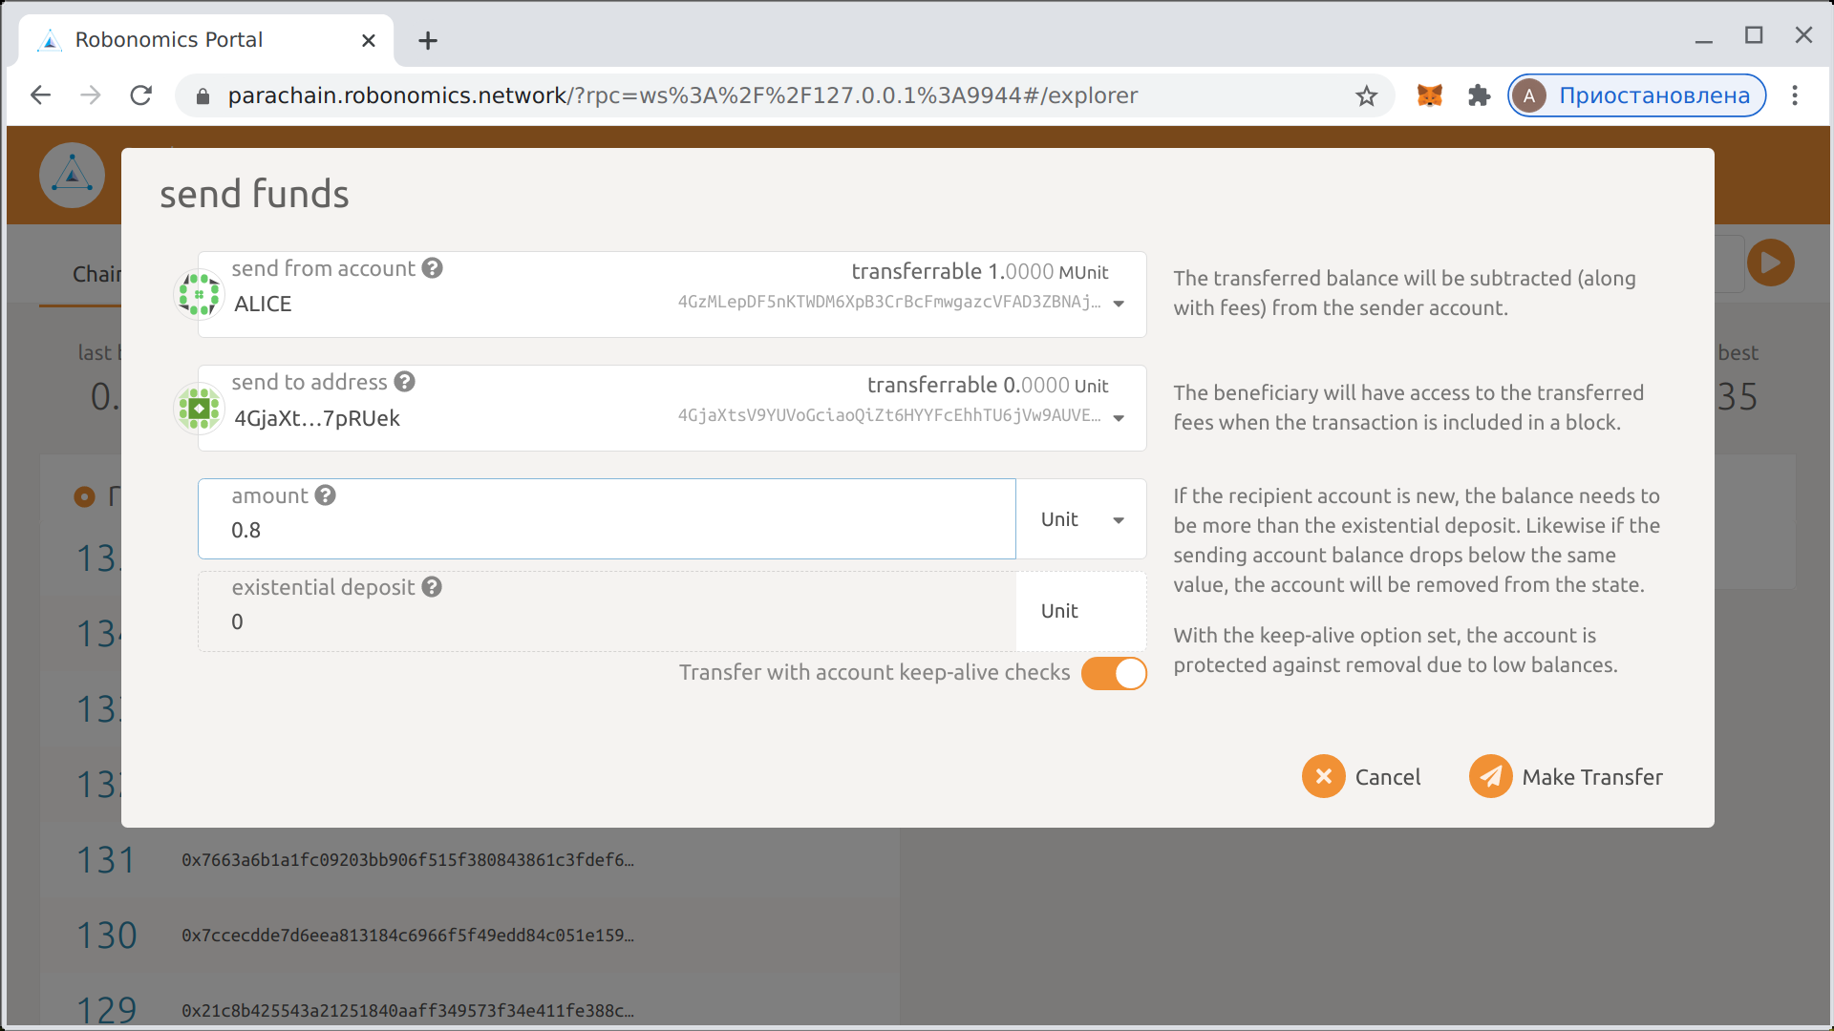Open block 131 in the explorer list

point(106,860)
